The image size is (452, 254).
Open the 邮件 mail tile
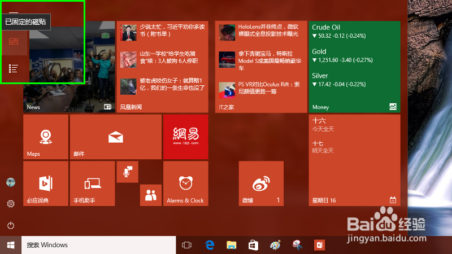coord(116,137)
